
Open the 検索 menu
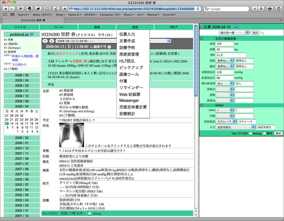click(97, 27)
